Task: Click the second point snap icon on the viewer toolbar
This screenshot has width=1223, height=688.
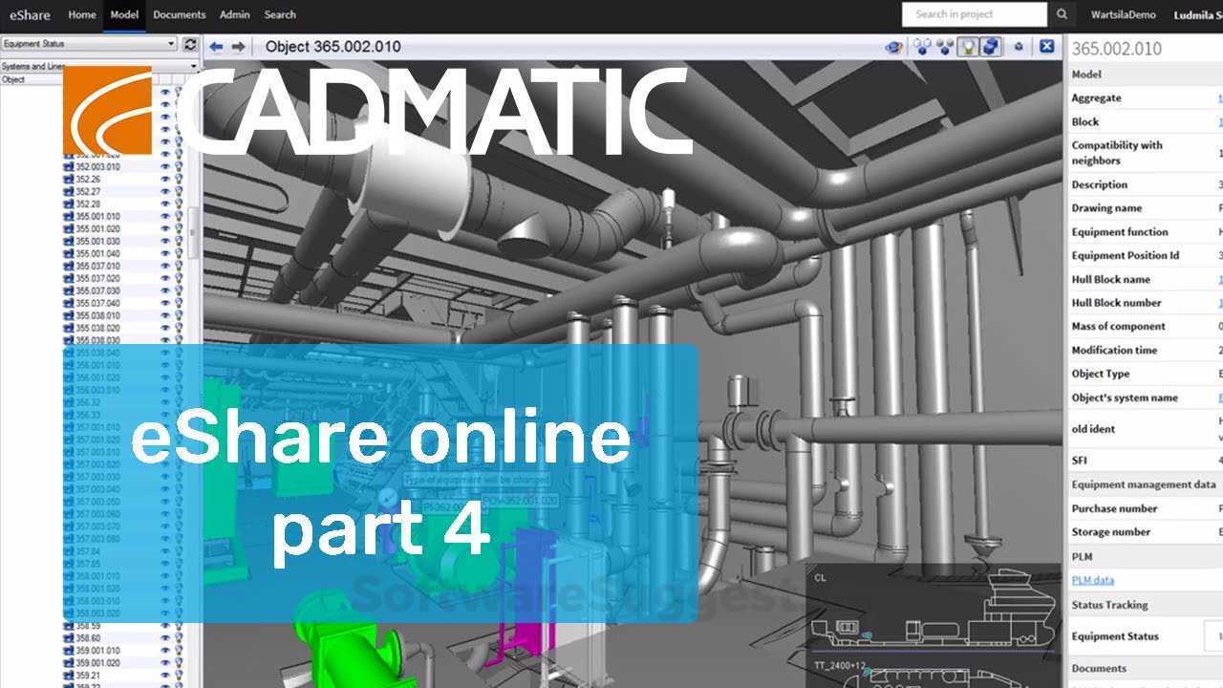Action: click(942, 46)
